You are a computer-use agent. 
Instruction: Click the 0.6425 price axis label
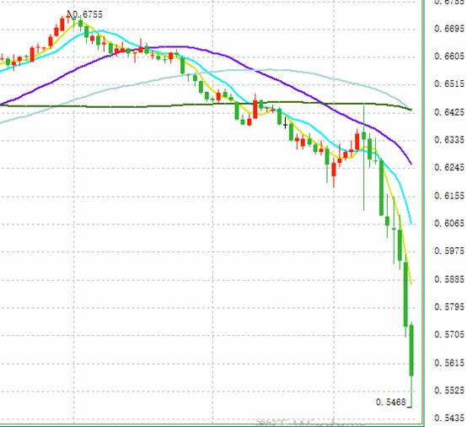pos(449,112)
